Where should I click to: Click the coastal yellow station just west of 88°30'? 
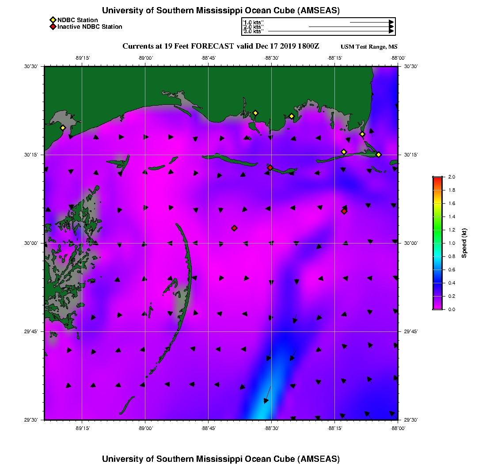tap(255, 113)
